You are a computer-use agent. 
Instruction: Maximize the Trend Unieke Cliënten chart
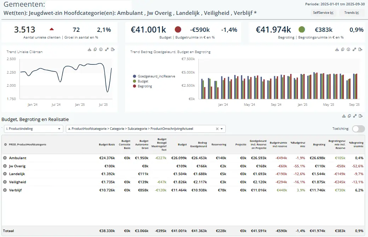(x=107, y=50)
